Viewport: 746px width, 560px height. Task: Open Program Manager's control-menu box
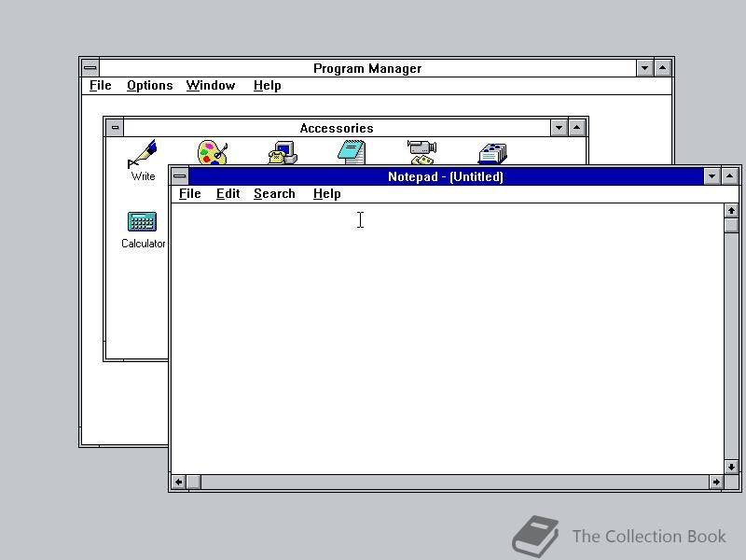(90, 66)
